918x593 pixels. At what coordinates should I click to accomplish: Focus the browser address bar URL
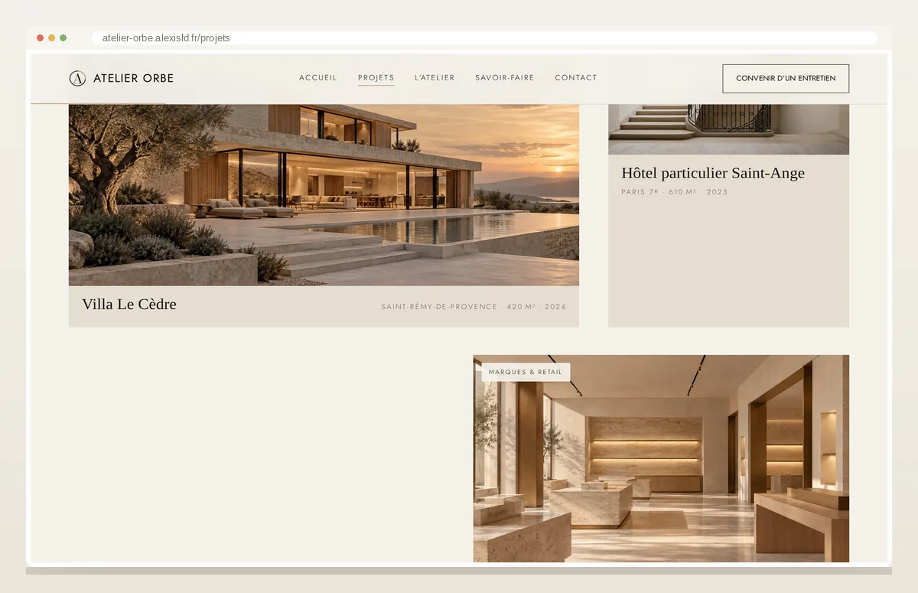click(484, 37)
